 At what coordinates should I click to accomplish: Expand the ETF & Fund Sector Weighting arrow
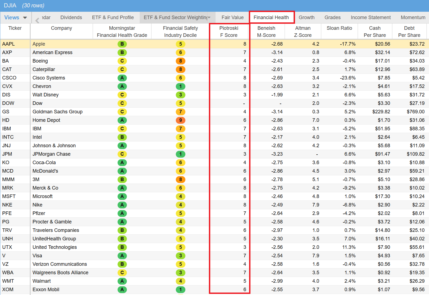pyautogui.click(x=209, y=17)
